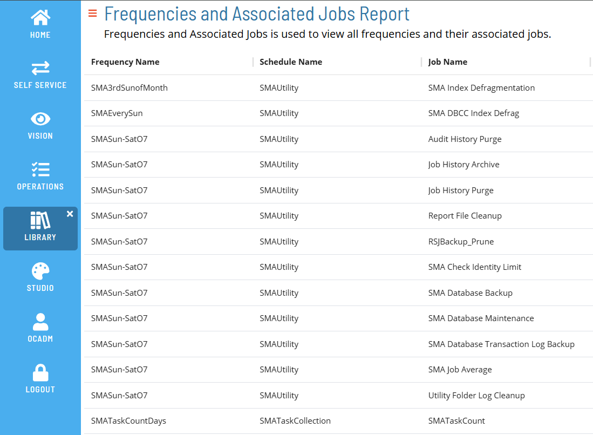Image resolution: width=593 pixels, height=435 pixels.
Task: Select SMA Database Transaction Log Backup
Action: pos(501,344)
